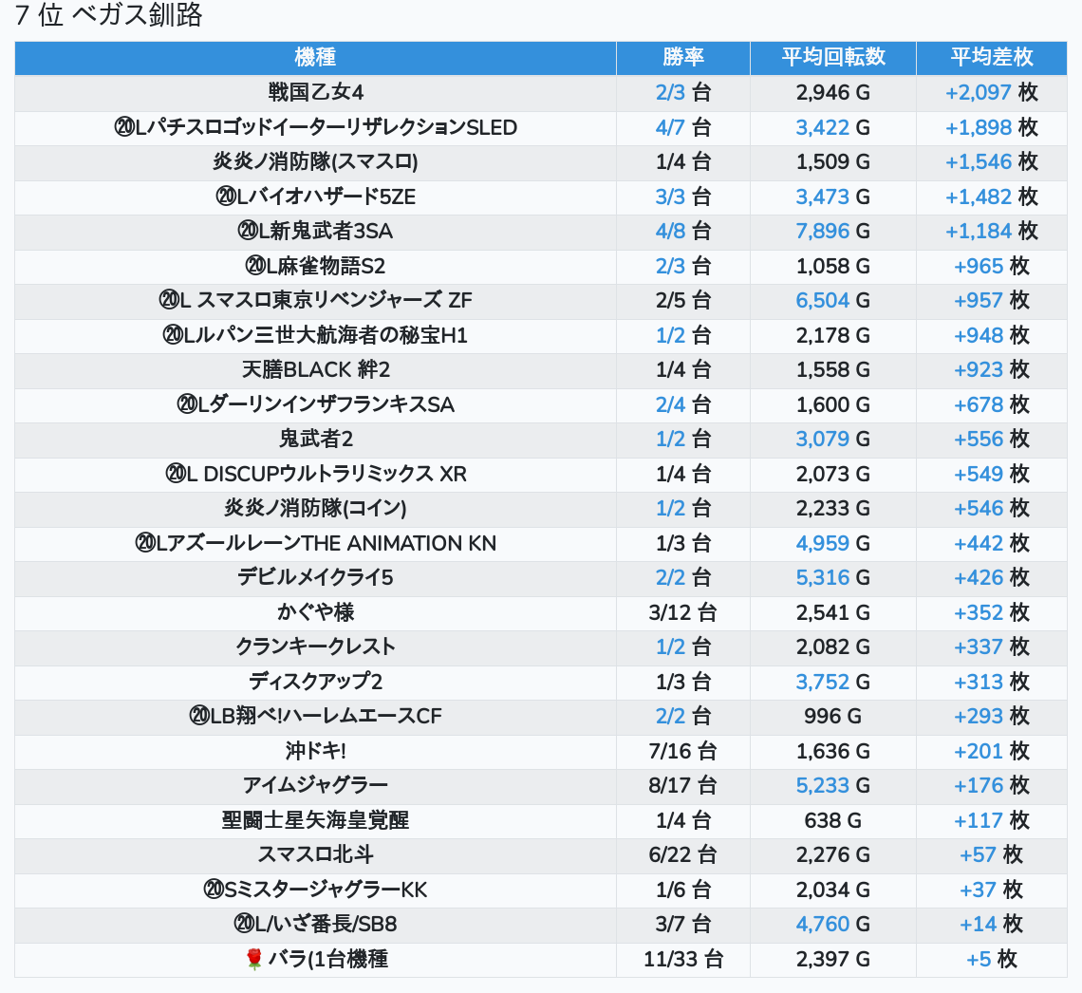Open the 2/3 win rate link for 戦国乙女4
This screenshot has height=993, width=1082.
pos(670,93)
